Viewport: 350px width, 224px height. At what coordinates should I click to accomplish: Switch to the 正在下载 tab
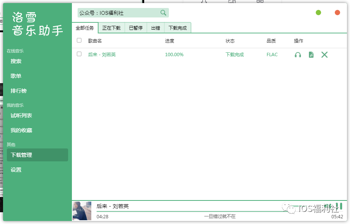click(111, 28)
